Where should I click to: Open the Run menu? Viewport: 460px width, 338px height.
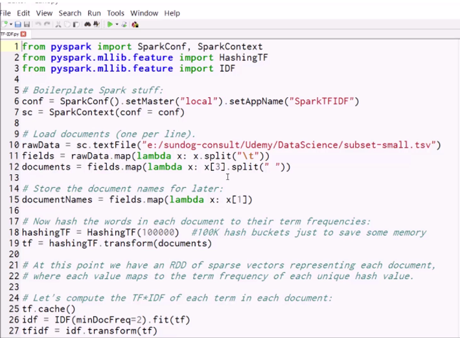click(94, 13)
